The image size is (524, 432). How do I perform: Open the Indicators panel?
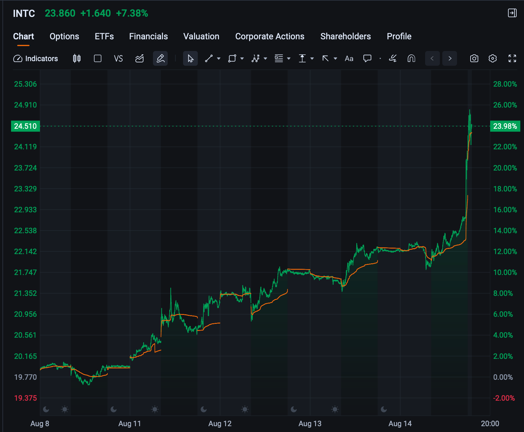[36, 58]
